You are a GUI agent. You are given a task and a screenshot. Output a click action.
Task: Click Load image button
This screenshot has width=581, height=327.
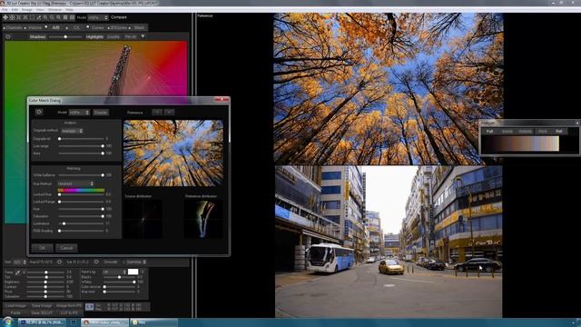coord(15,306)
